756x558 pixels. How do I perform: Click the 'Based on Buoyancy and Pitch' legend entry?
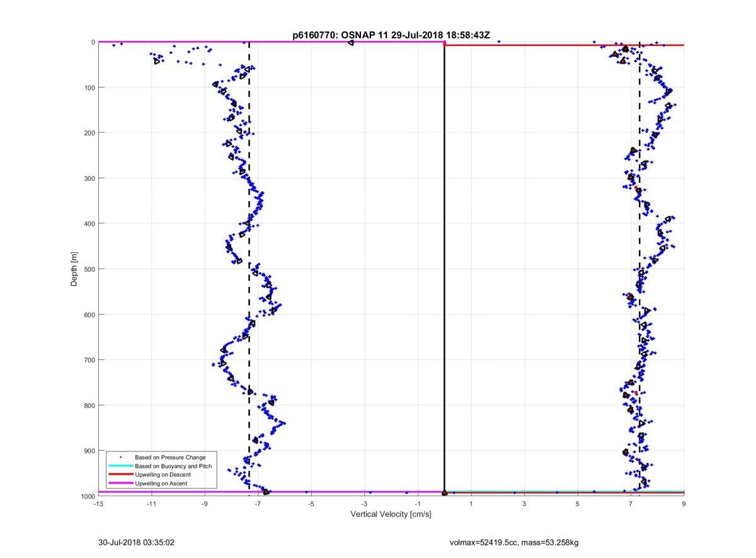tap(173, 466)
